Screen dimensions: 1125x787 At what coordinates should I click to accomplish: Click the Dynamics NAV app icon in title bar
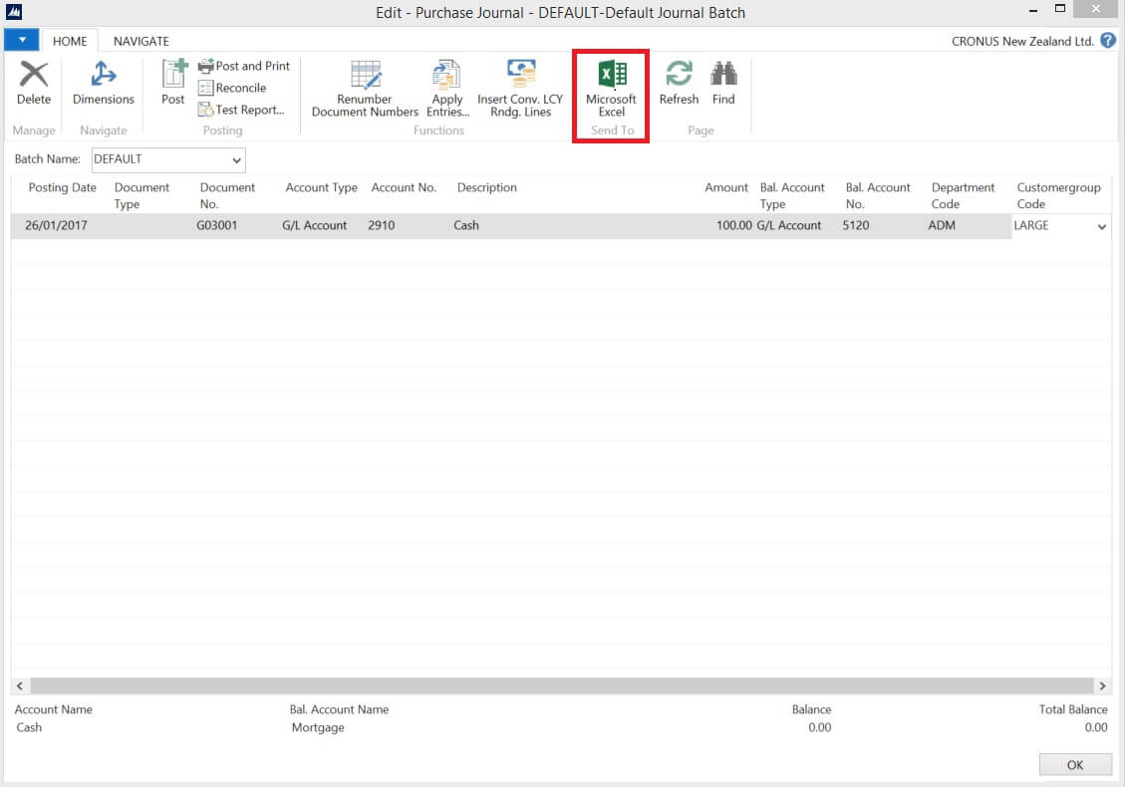(x=14, y=12)
